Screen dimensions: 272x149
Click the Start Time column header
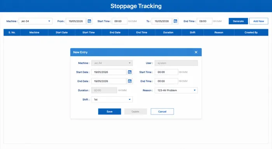[x=89, y=33]
